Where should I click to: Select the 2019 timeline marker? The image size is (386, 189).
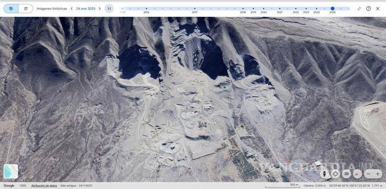(x=253, y=9)
